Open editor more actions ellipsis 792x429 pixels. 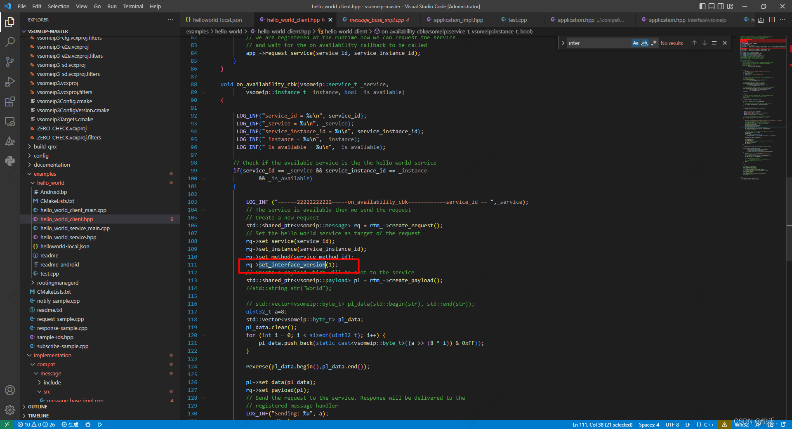[783, 20]
